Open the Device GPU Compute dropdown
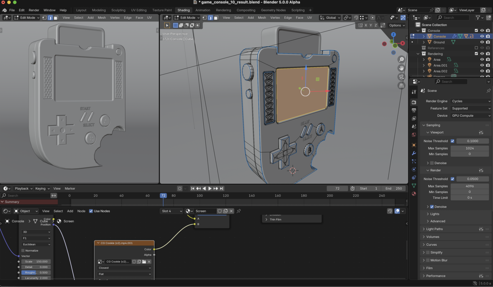 pyautogui.click(x=471, y=115)
